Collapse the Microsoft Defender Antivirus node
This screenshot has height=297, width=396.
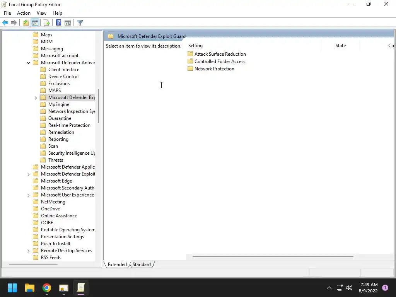pos(29,63)
